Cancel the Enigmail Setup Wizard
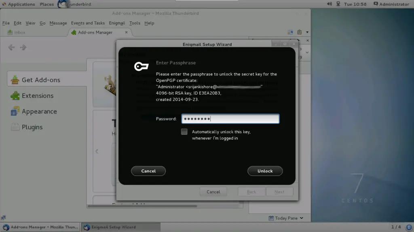414x232 pixels. 213,192
